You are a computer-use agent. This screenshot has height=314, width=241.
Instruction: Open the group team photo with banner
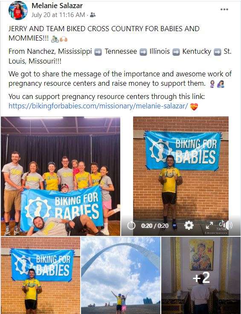61,176
